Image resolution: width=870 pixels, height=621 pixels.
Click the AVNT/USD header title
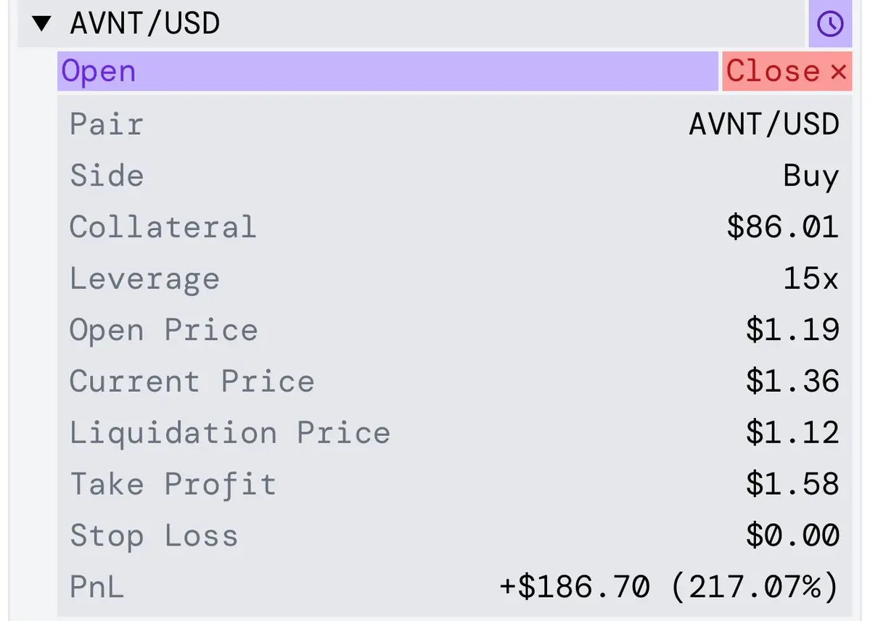[x=145, y=23]
